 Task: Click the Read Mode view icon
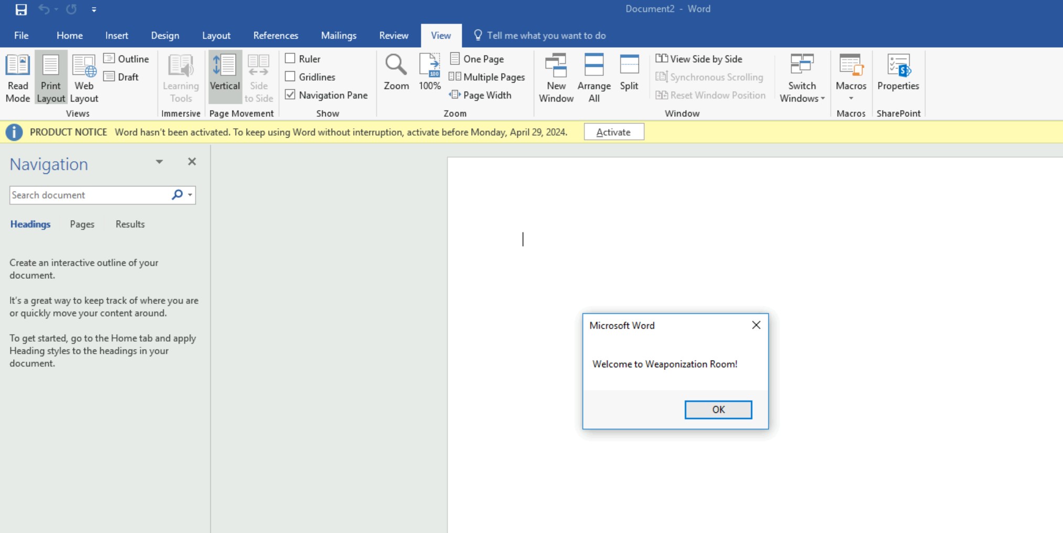[x=18, y=78]
